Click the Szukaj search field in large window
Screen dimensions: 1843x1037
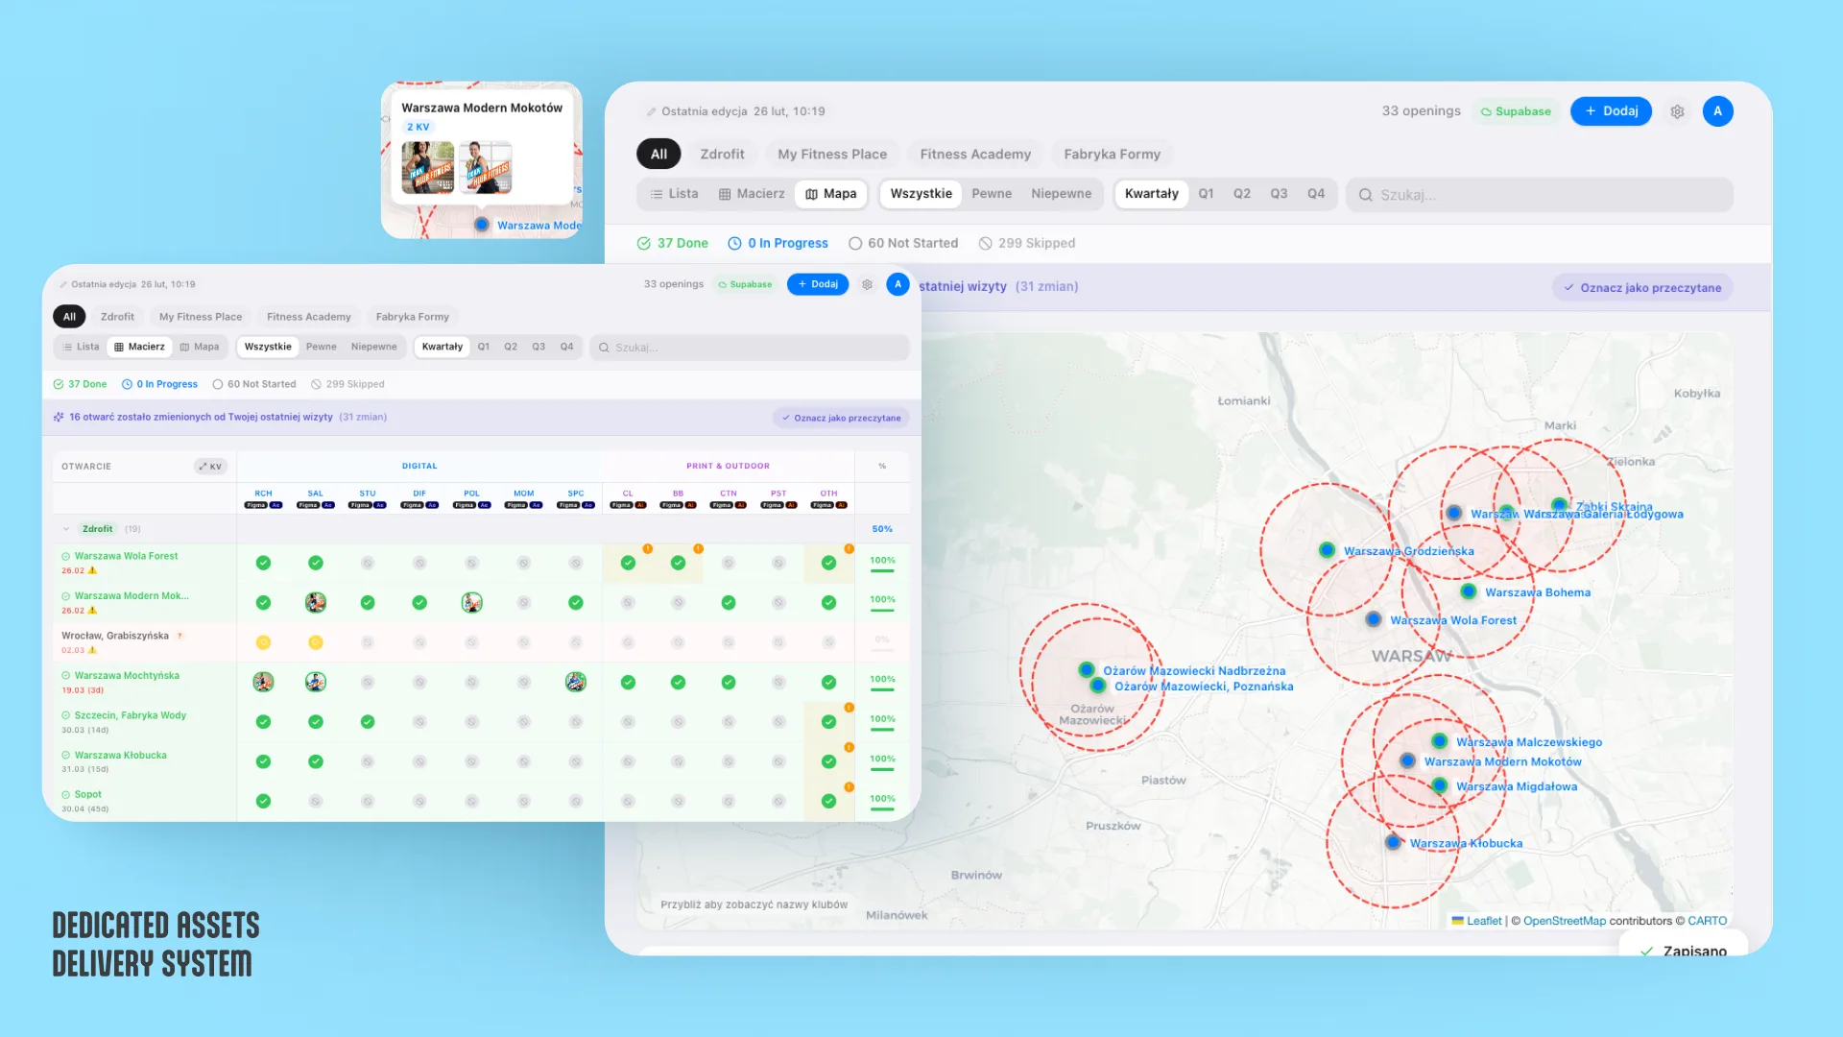(1540, 195)
